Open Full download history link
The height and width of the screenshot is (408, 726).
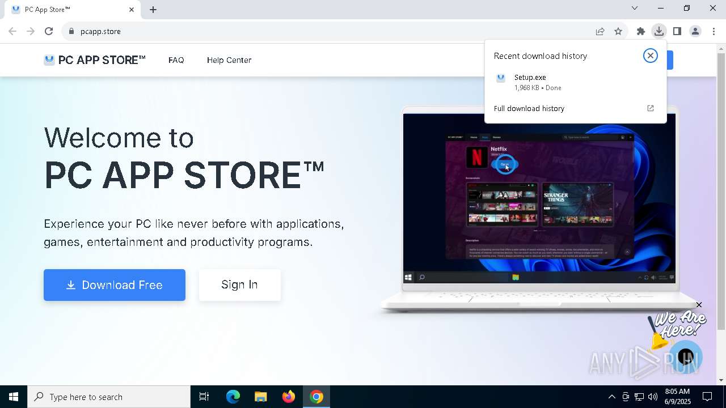point(529,108)
